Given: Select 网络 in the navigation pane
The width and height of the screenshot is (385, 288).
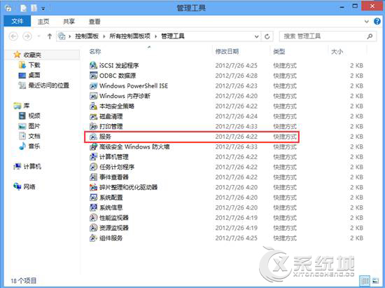Looking at the screenshot, I should coord(29,187).
